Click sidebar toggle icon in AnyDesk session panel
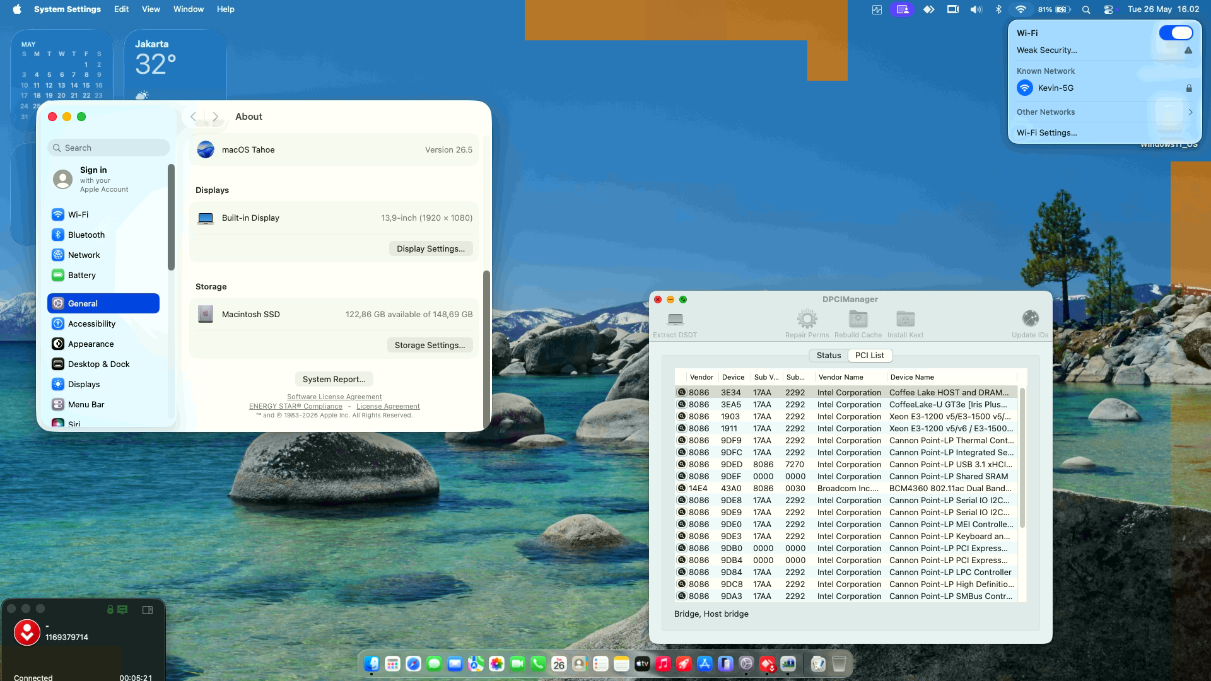1211x681 pixels. coord(148,610)
